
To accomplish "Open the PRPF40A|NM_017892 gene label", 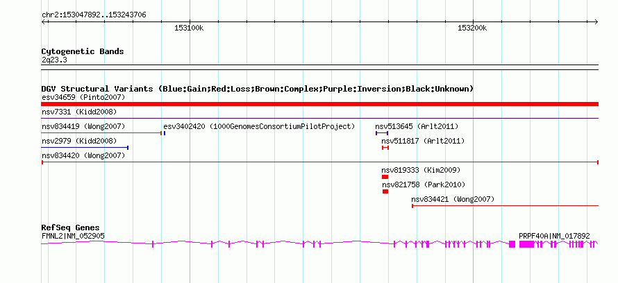I will pyautogui.click(x=554, y=236).
